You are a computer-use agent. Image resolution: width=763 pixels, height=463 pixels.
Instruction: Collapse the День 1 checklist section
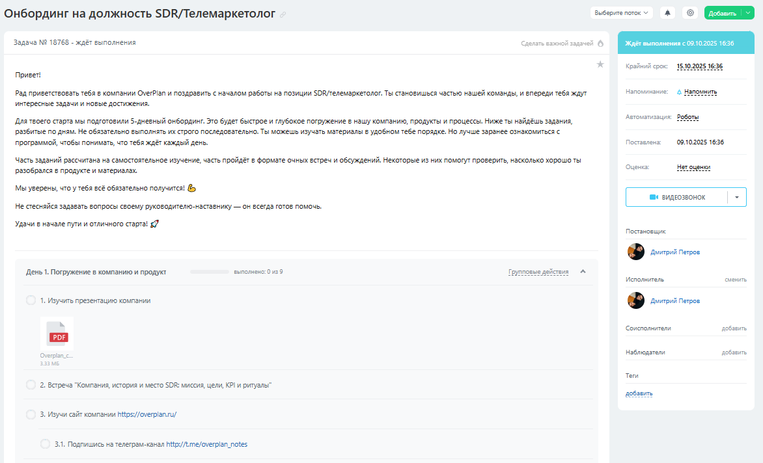[x=583, y=272]
